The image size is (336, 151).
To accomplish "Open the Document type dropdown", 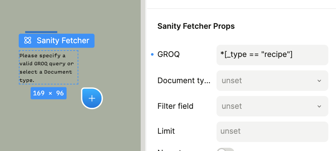I will tap(272, 81).
